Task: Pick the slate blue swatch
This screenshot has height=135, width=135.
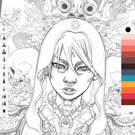Action: click(128, 72)
